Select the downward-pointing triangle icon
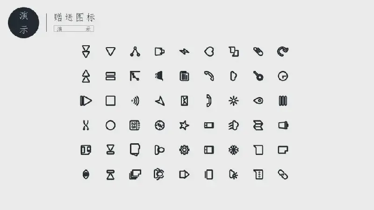This screenshot has width=374, height=210. click(110, 51)
